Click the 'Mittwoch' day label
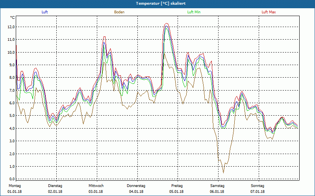Viewport: 315px width, 196px height. [96, 186]
